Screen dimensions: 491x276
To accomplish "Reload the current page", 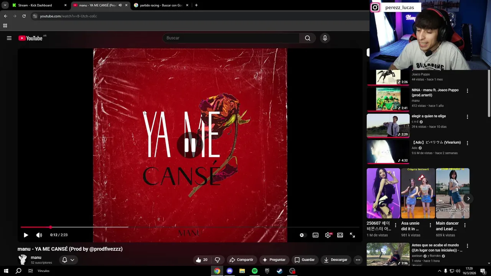I will (24, 16).
